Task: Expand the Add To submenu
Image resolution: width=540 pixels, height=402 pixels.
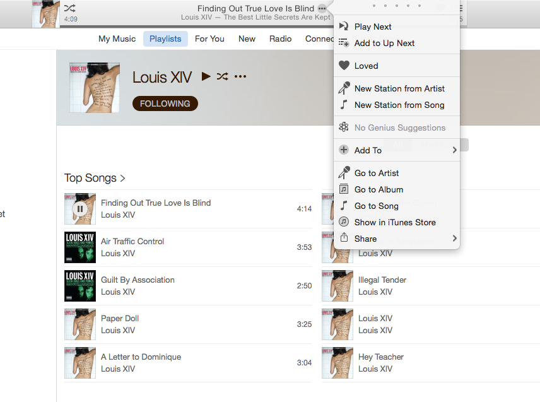Action: [x=397, y=150]
